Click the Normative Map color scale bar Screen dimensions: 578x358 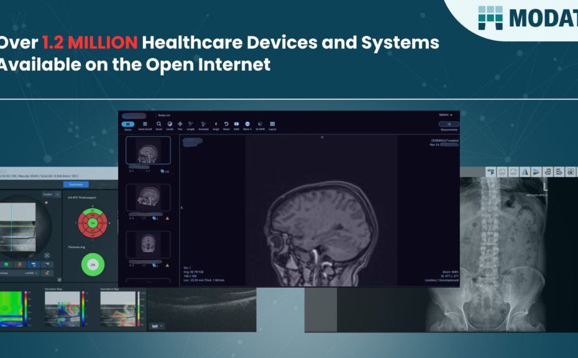tap(139, 309)
